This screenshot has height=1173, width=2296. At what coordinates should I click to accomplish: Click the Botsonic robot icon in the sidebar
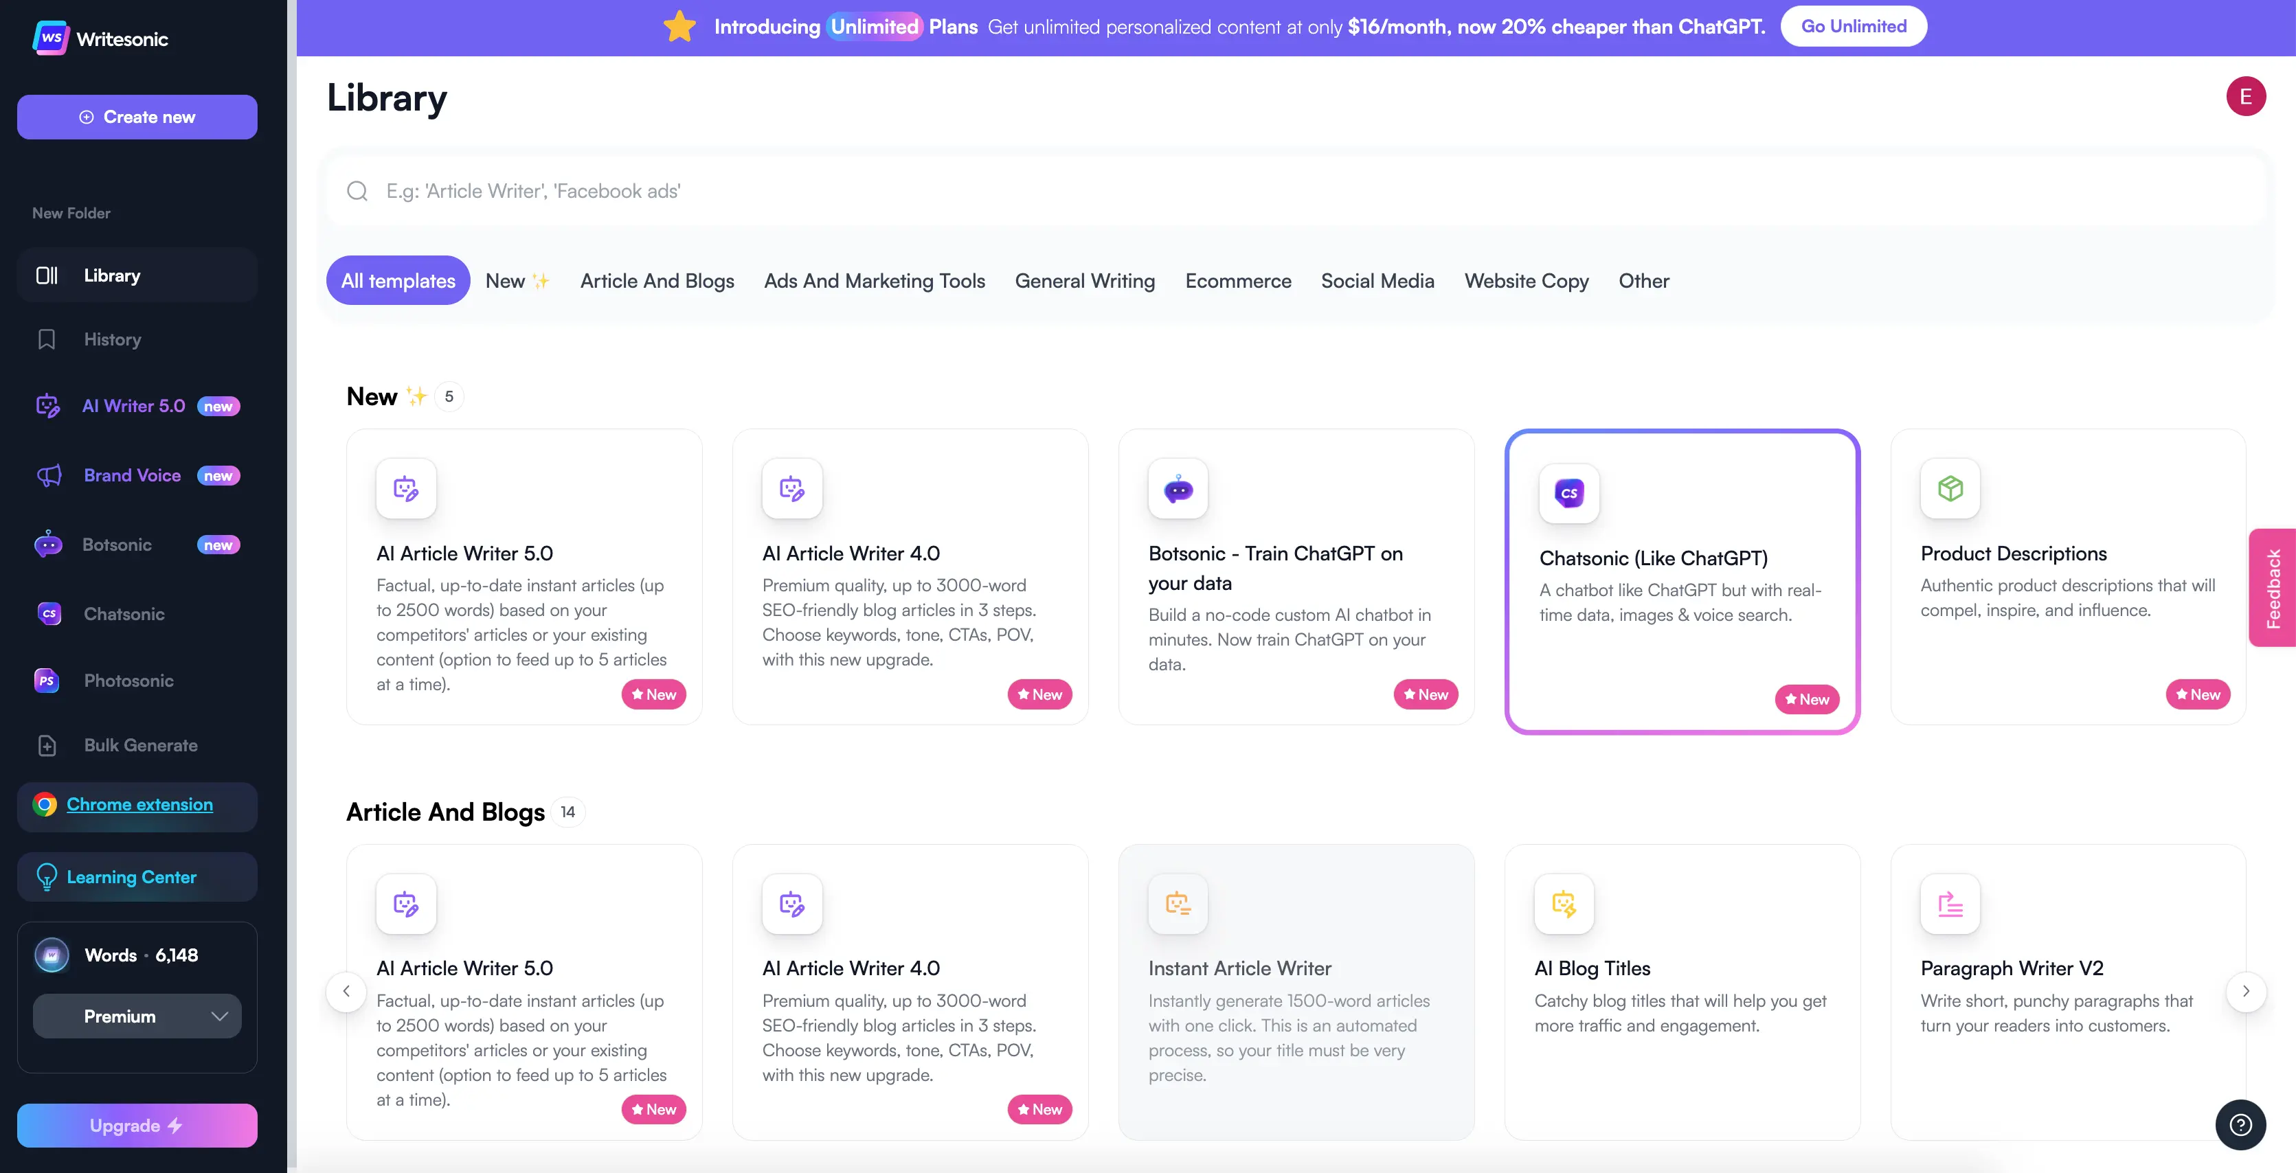[x=48, y=544]
